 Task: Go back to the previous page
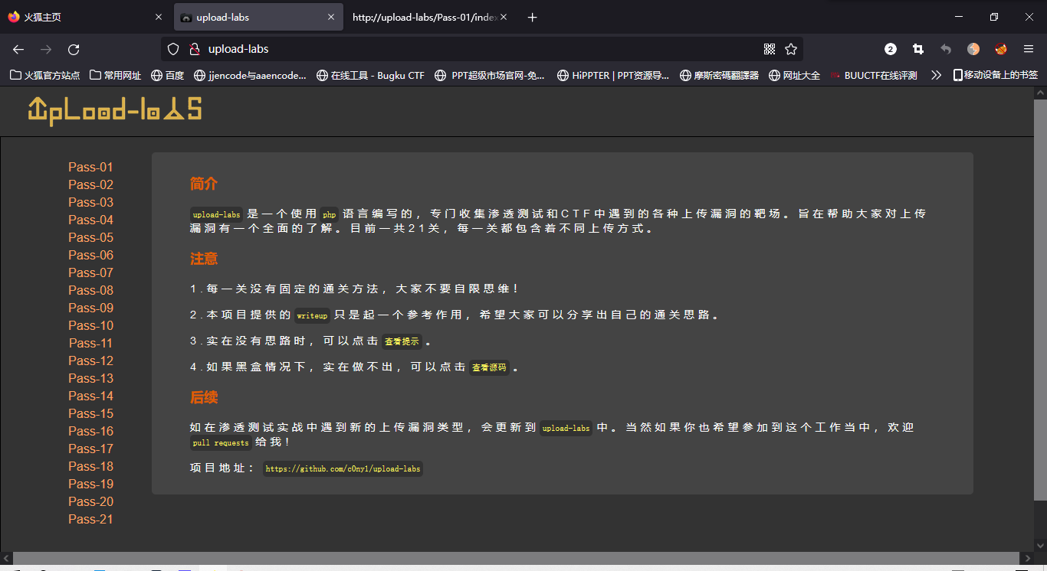[x=18, y=49]
